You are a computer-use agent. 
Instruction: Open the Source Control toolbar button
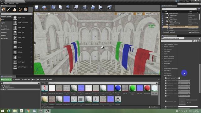[44, 8]
